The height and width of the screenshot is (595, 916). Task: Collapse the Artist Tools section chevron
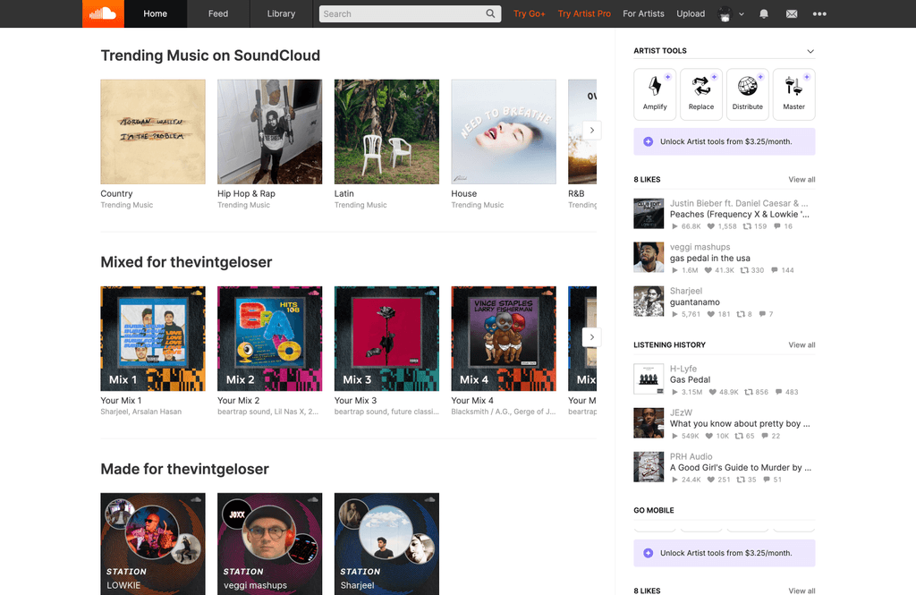[x=810, y=51]
